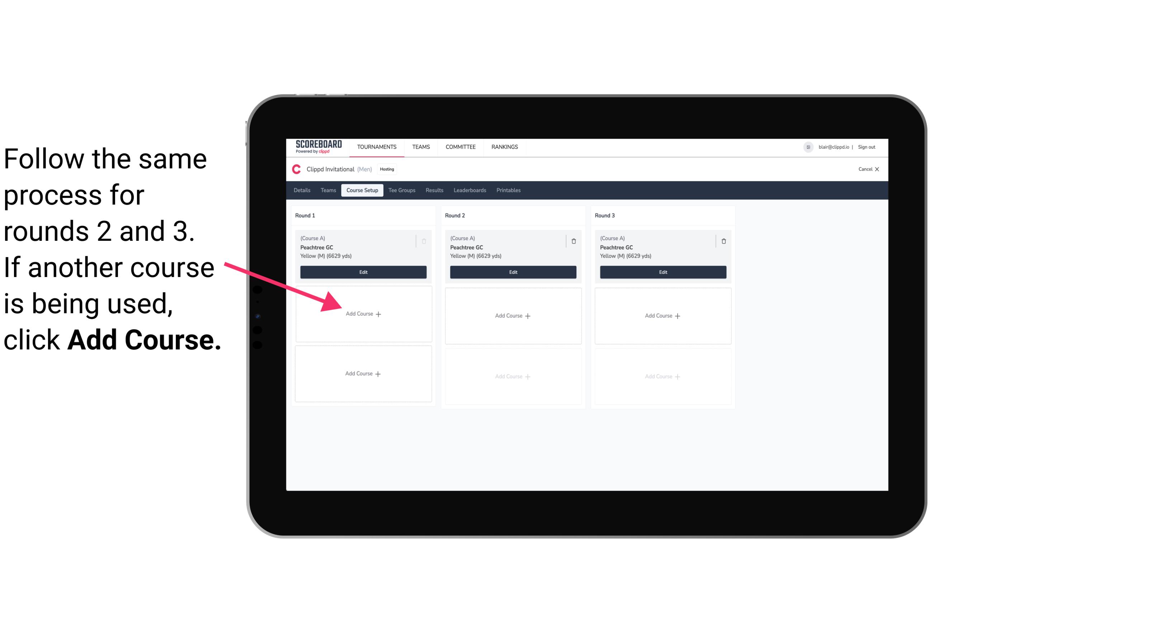Click the second Add Course in Round 1

pyautogui.click(x=362, y=373)
